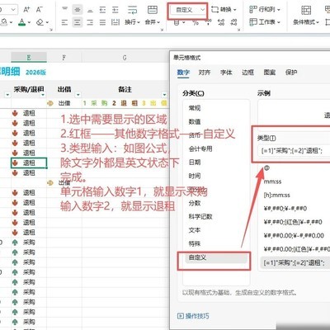Click the eraser clear-format icon
This screenshot has height=330, width=330.
(40, 22)
